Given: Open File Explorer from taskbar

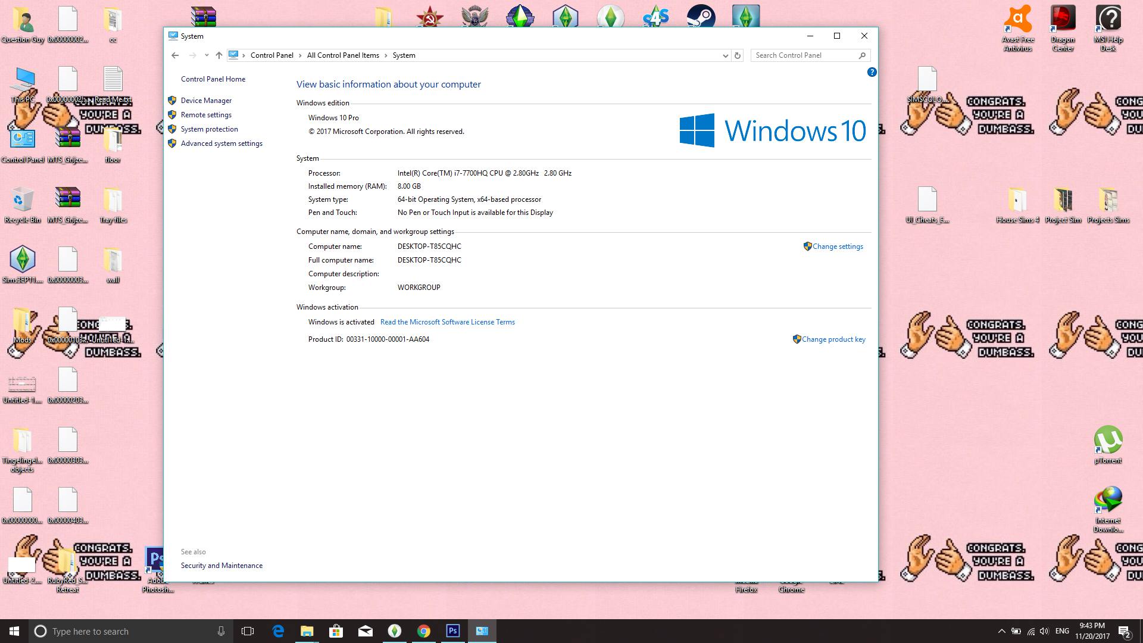Looking at the screenshot, I should (307, 631).
